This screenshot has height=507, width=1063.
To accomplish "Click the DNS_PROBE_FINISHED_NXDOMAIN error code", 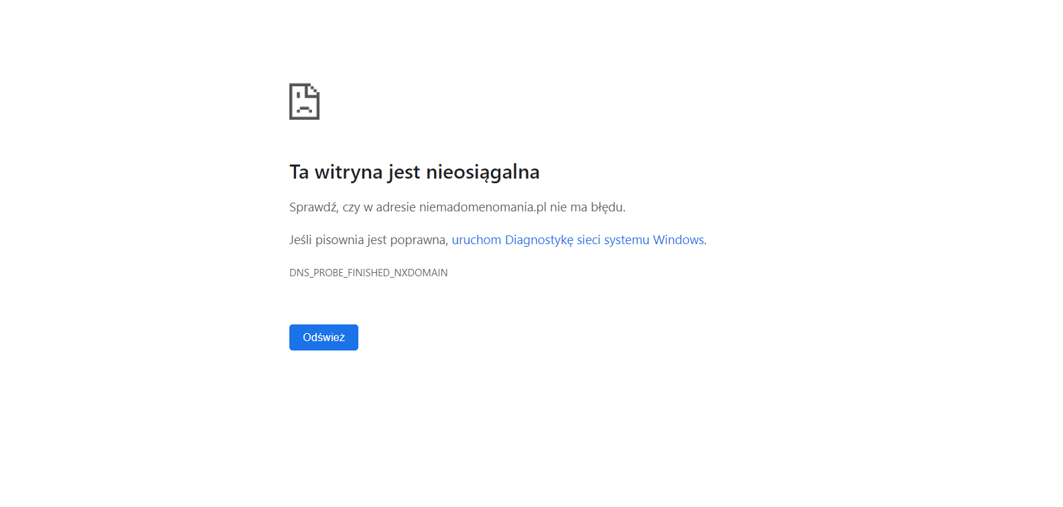I will [x=368, y=273].
